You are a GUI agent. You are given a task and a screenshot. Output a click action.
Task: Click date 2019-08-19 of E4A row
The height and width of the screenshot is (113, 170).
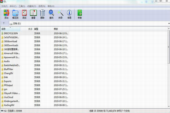(61, 77)
